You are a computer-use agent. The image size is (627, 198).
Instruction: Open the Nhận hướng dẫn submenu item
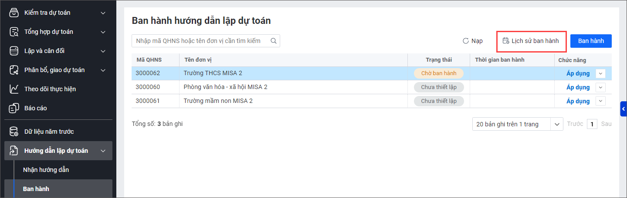tap(46, 170)
